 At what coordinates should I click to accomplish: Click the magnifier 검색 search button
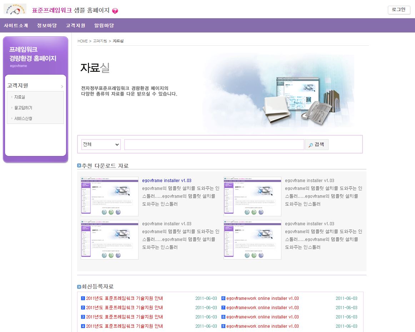click(316, 145)
